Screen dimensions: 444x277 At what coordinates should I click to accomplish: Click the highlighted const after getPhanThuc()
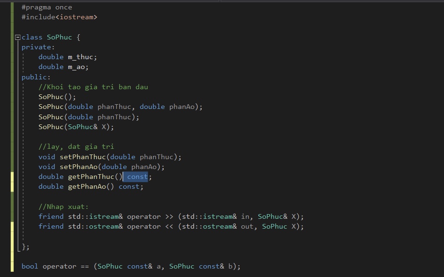(x=137, y=177)
